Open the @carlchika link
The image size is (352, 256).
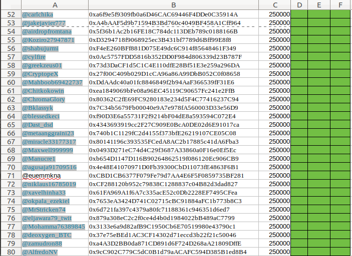38,14
